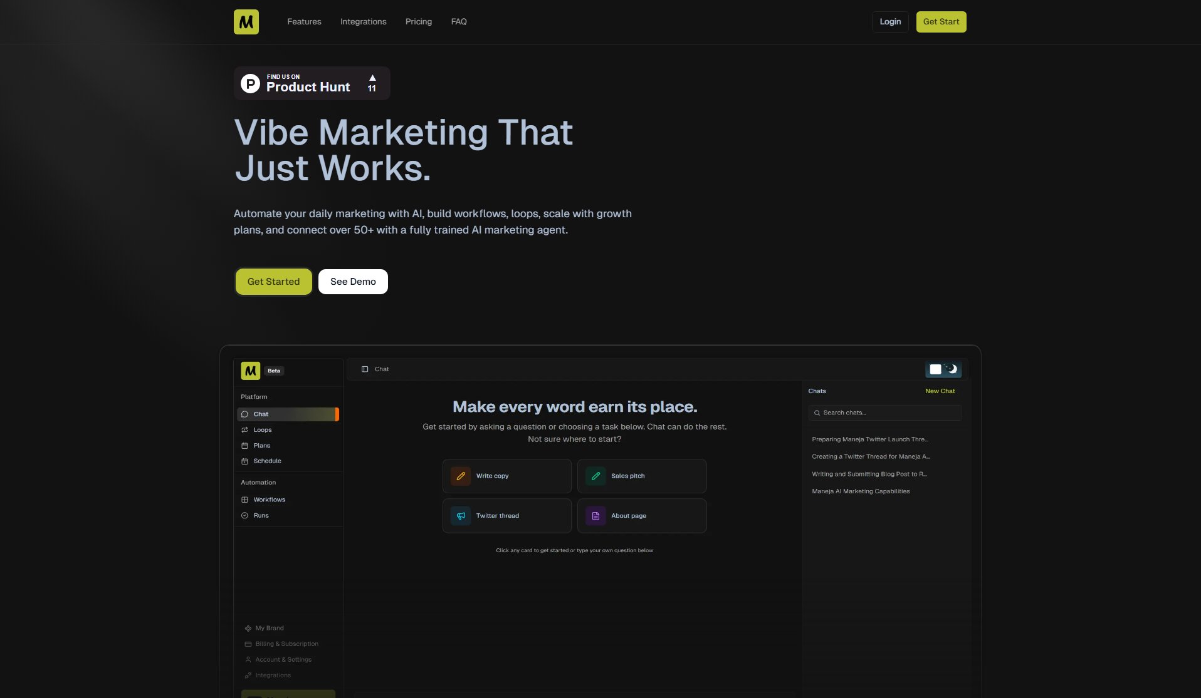
Task: Open the Features nav item
Action: [304, 22]
